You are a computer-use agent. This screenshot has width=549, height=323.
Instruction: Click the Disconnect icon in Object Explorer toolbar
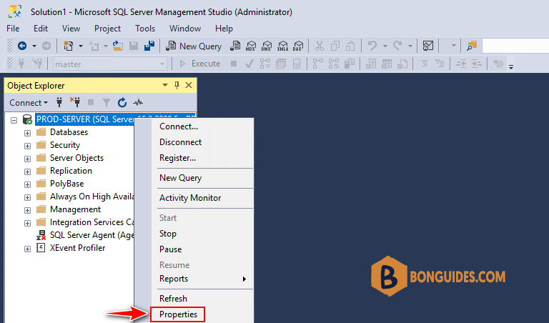pyautogui.click(x=75, y=102)
